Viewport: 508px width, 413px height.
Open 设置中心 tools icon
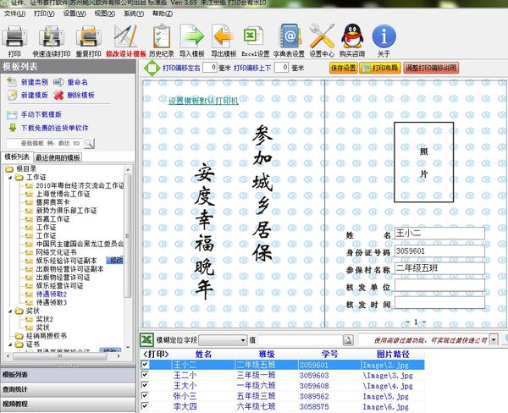(322, 36)
